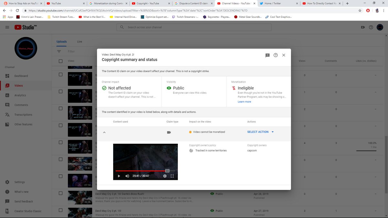Open the SELECT ACTION dropdown

click(x=261, y=132)
